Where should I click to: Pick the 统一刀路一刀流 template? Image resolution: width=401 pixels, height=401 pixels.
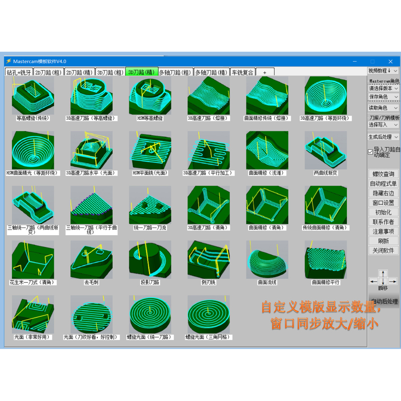coord(150,205)
